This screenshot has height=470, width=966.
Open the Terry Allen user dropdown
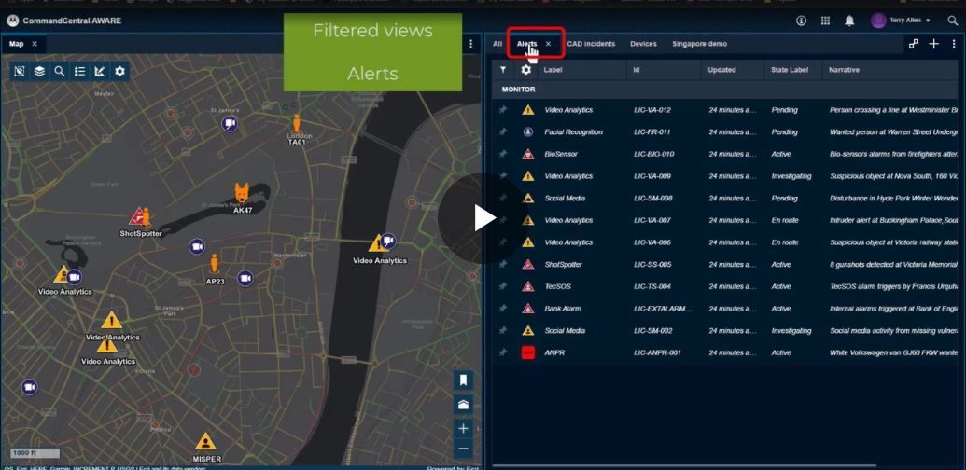(901, 21)
